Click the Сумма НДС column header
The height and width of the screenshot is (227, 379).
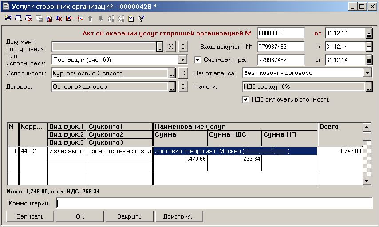pos(234,138)
